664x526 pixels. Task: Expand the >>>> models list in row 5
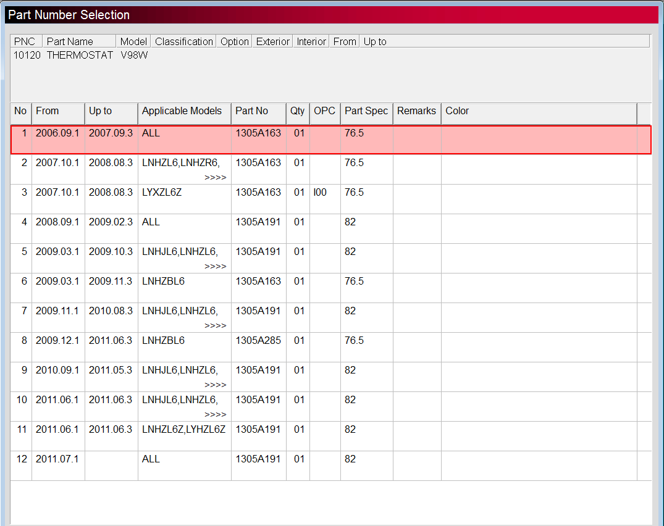(215, 267)
